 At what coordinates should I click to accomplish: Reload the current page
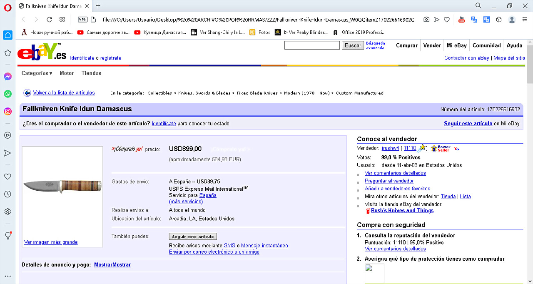coord(49,20)
